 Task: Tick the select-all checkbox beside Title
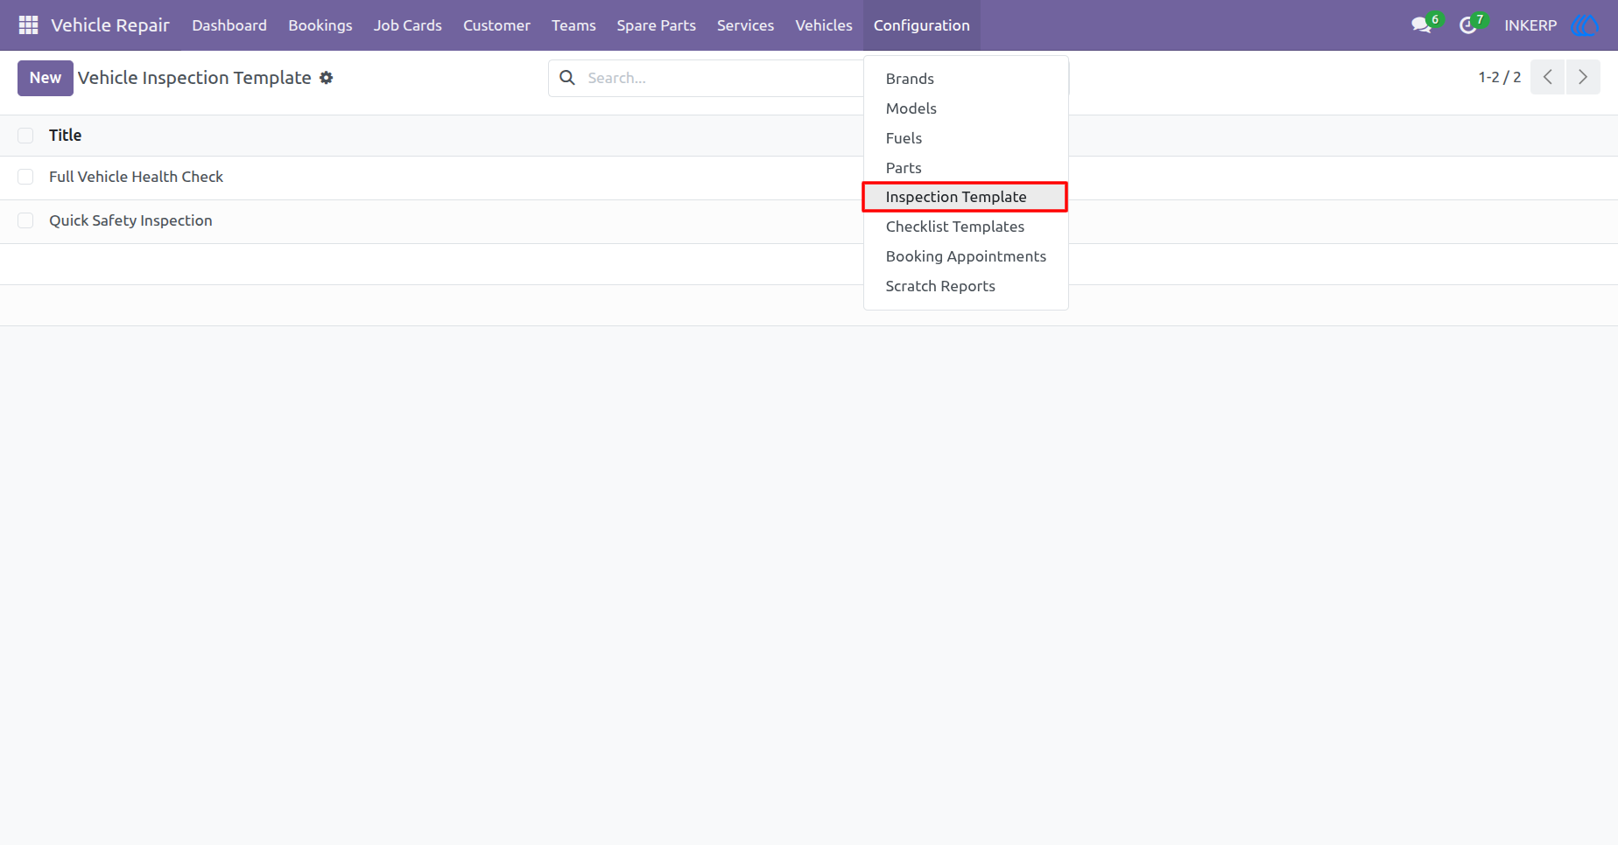25,136
